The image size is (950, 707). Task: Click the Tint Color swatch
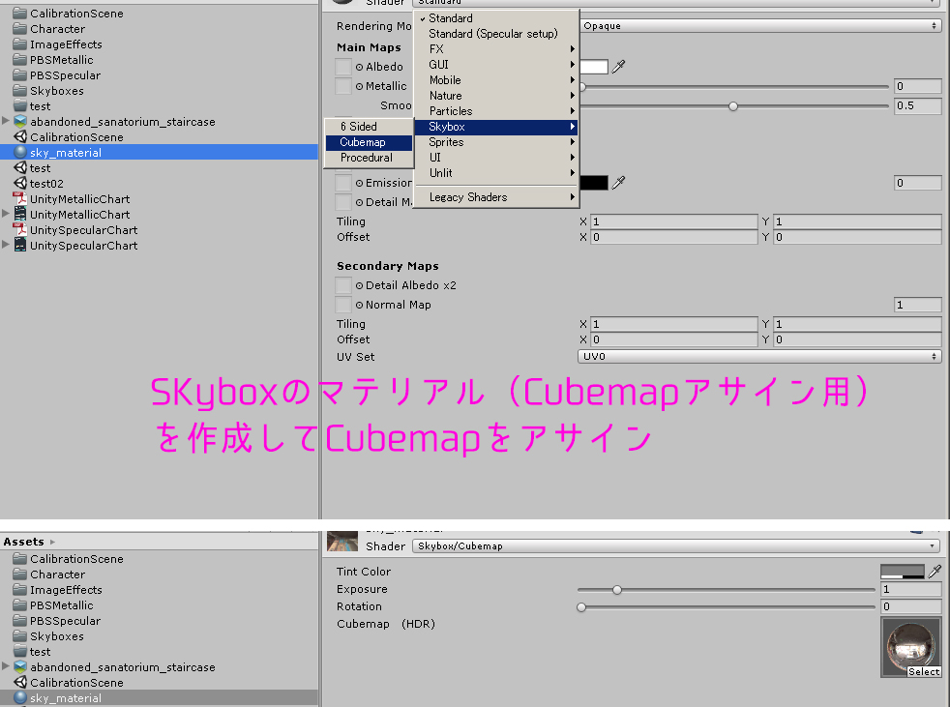903,572
